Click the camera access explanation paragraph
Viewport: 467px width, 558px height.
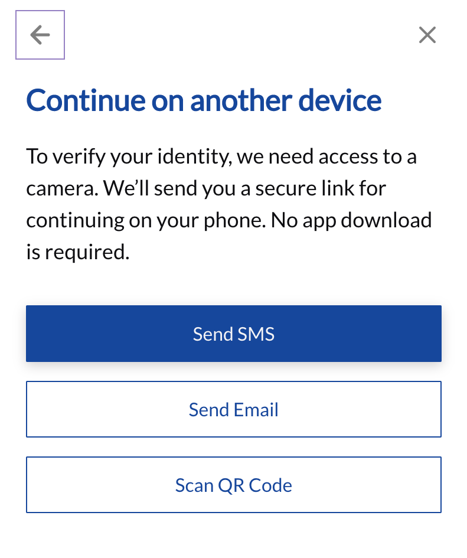(229, 204)
